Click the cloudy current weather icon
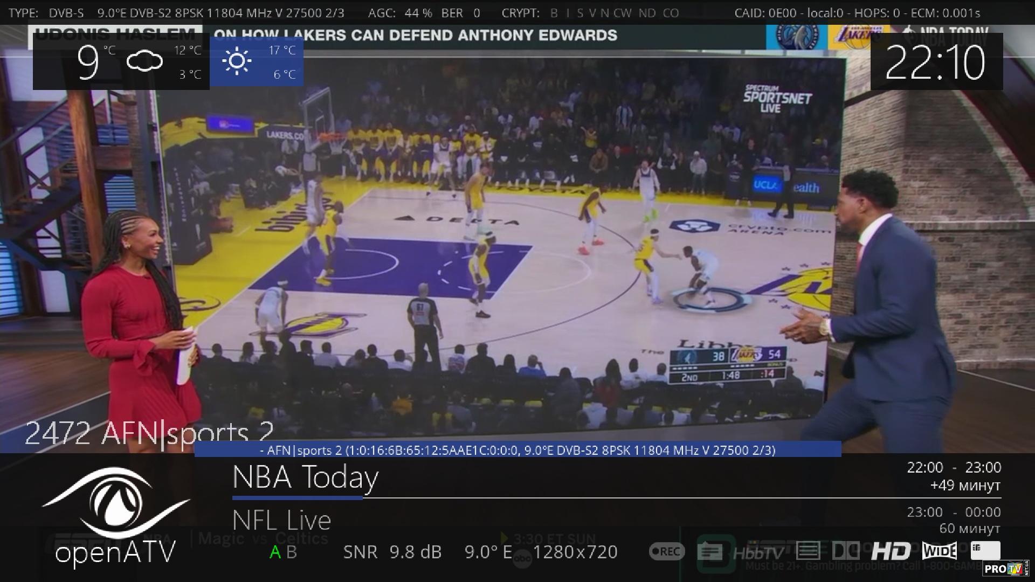The image size is (1035, 582). tap(144, 61)
